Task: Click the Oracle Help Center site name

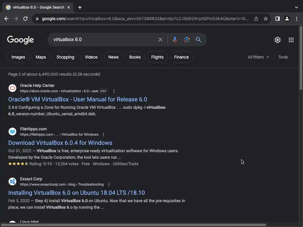Action: [x=37, y=85]
